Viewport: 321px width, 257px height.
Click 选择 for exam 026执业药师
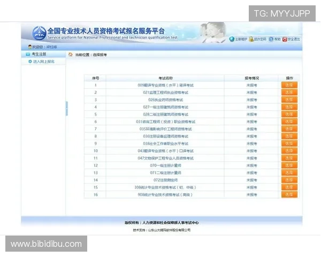point(289,100)
